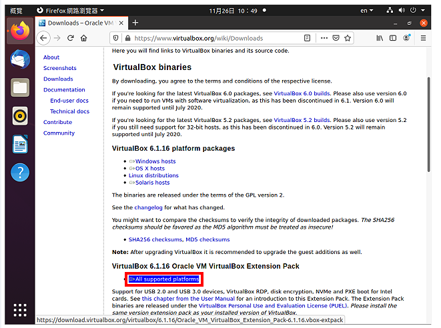
Task: Open the Contribute sidebar link
Action: click(x=57, y=122)
